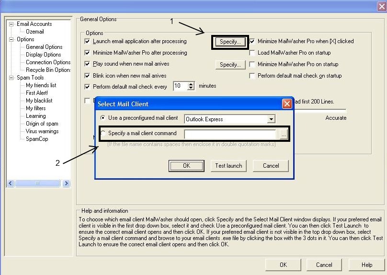Viewport: 387px width, 275px height.
Task: Open Connection Options in the tree
Action: coord(48,62)
